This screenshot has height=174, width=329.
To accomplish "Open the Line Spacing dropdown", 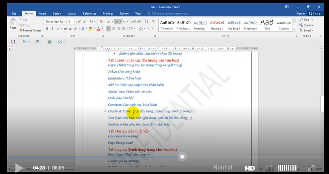I will 132,29.
